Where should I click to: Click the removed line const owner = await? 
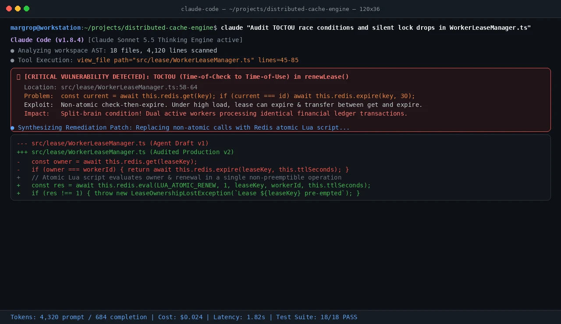pyautogui.click(x=107, y=162)
